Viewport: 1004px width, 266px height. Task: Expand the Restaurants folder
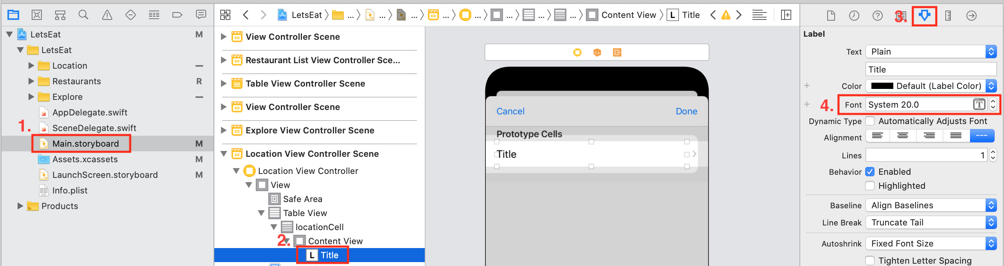tap(31, 81)
